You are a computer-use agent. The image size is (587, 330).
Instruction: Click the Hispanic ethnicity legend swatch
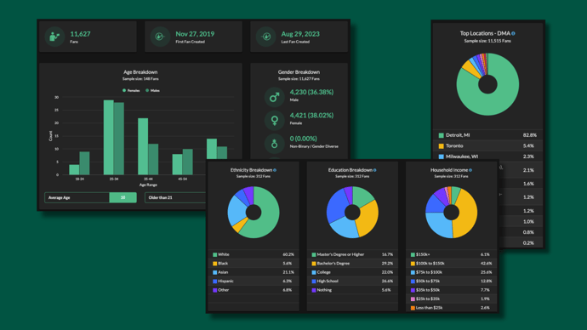click(215, 282)
